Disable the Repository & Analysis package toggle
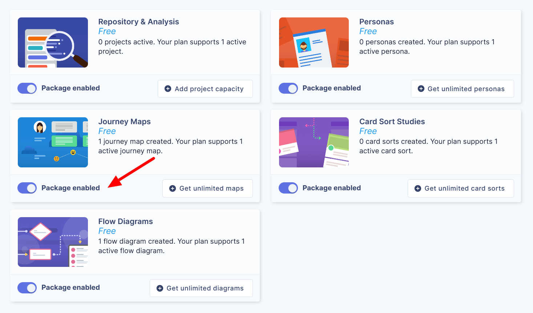Viewport: 533px width, 313px height. click(x=27, y=88)
